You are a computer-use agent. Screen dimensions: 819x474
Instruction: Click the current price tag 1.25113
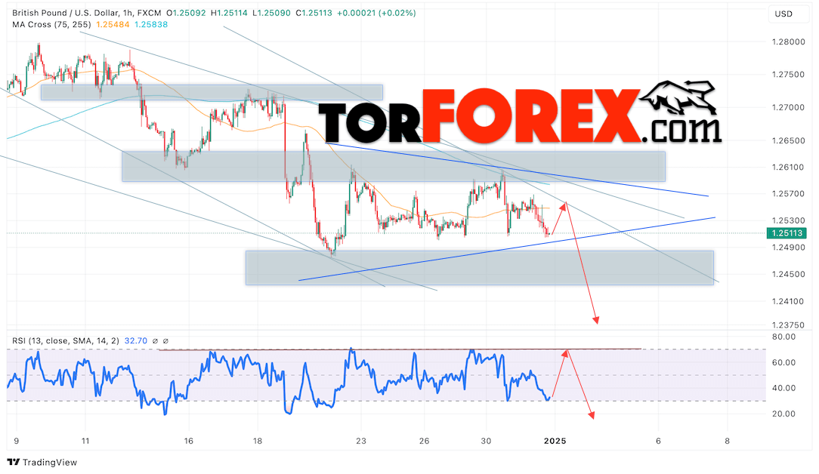click(786, 233)
